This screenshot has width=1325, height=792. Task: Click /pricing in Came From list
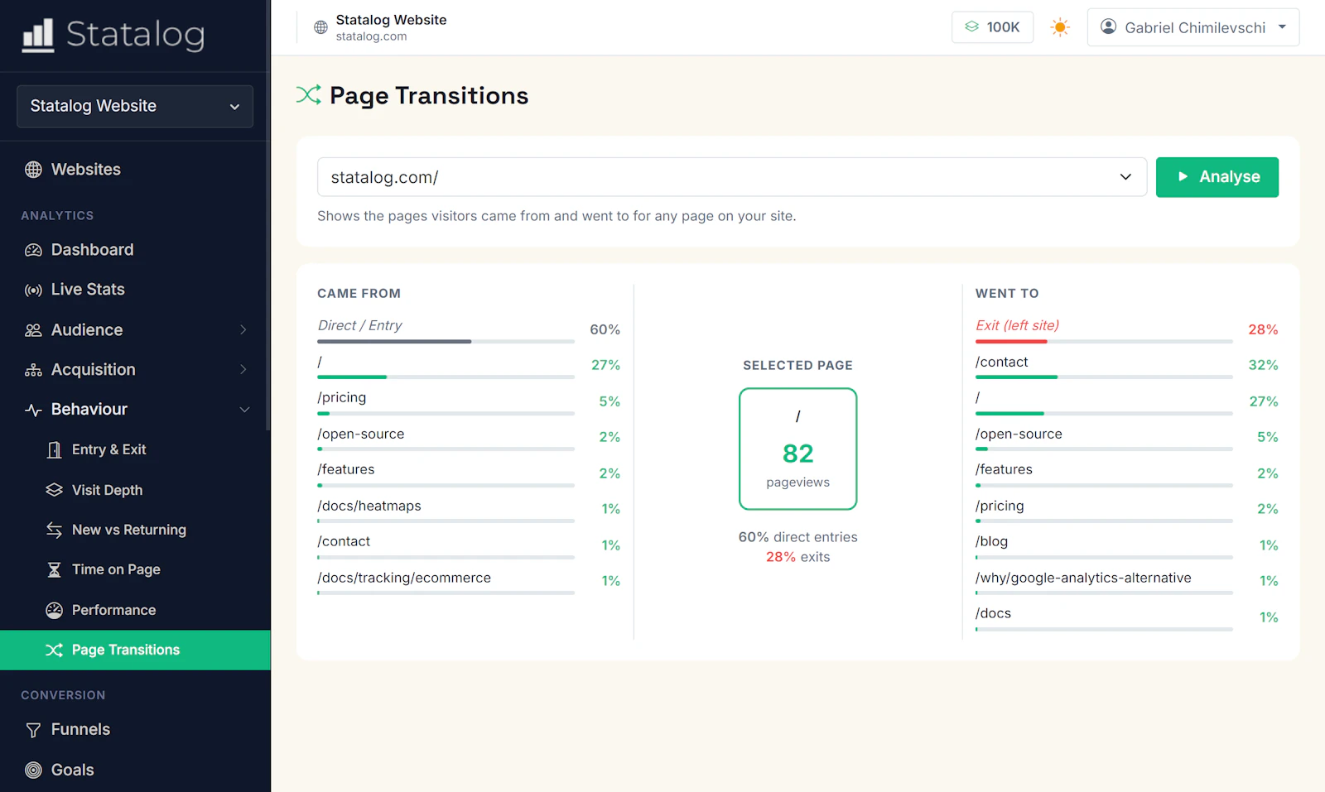[x=342, y=398]
